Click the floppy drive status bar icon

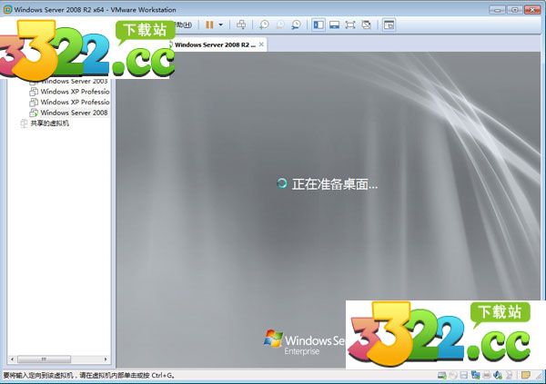[464, 375]
